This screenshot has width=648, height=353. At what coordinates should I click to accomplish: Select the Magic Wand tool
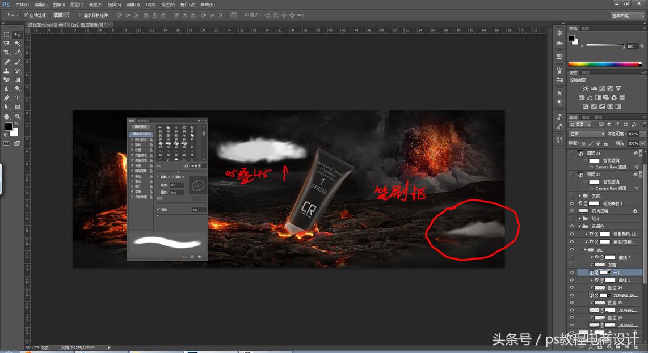point(18,44)
